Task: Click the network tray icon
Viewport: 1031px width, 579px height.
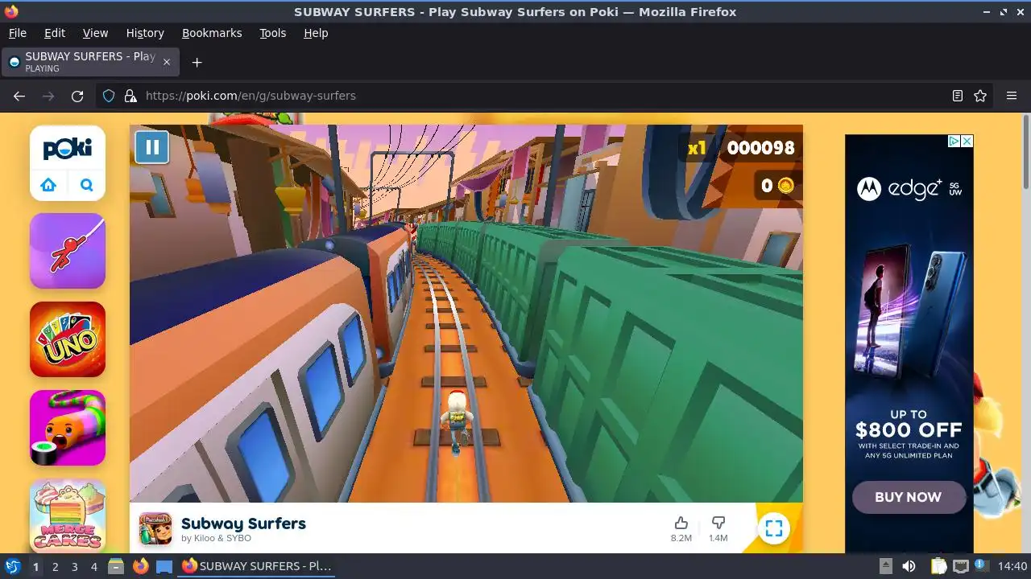Action: (x=960, y=566)
